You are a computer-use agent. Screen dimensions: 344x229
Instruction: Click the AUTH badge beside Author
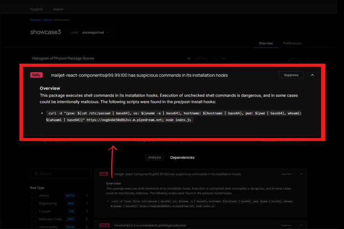[70, 195]
